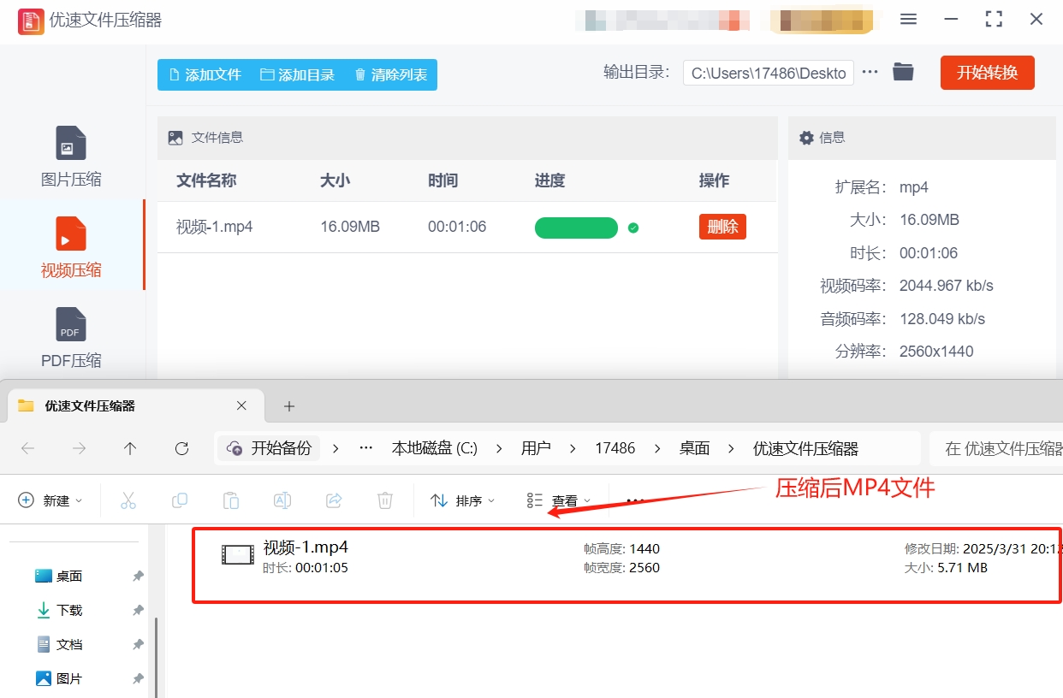Screen dimensions: 1063x698
Task: Click the green check mark next to progress
Action: click(633, 228)
